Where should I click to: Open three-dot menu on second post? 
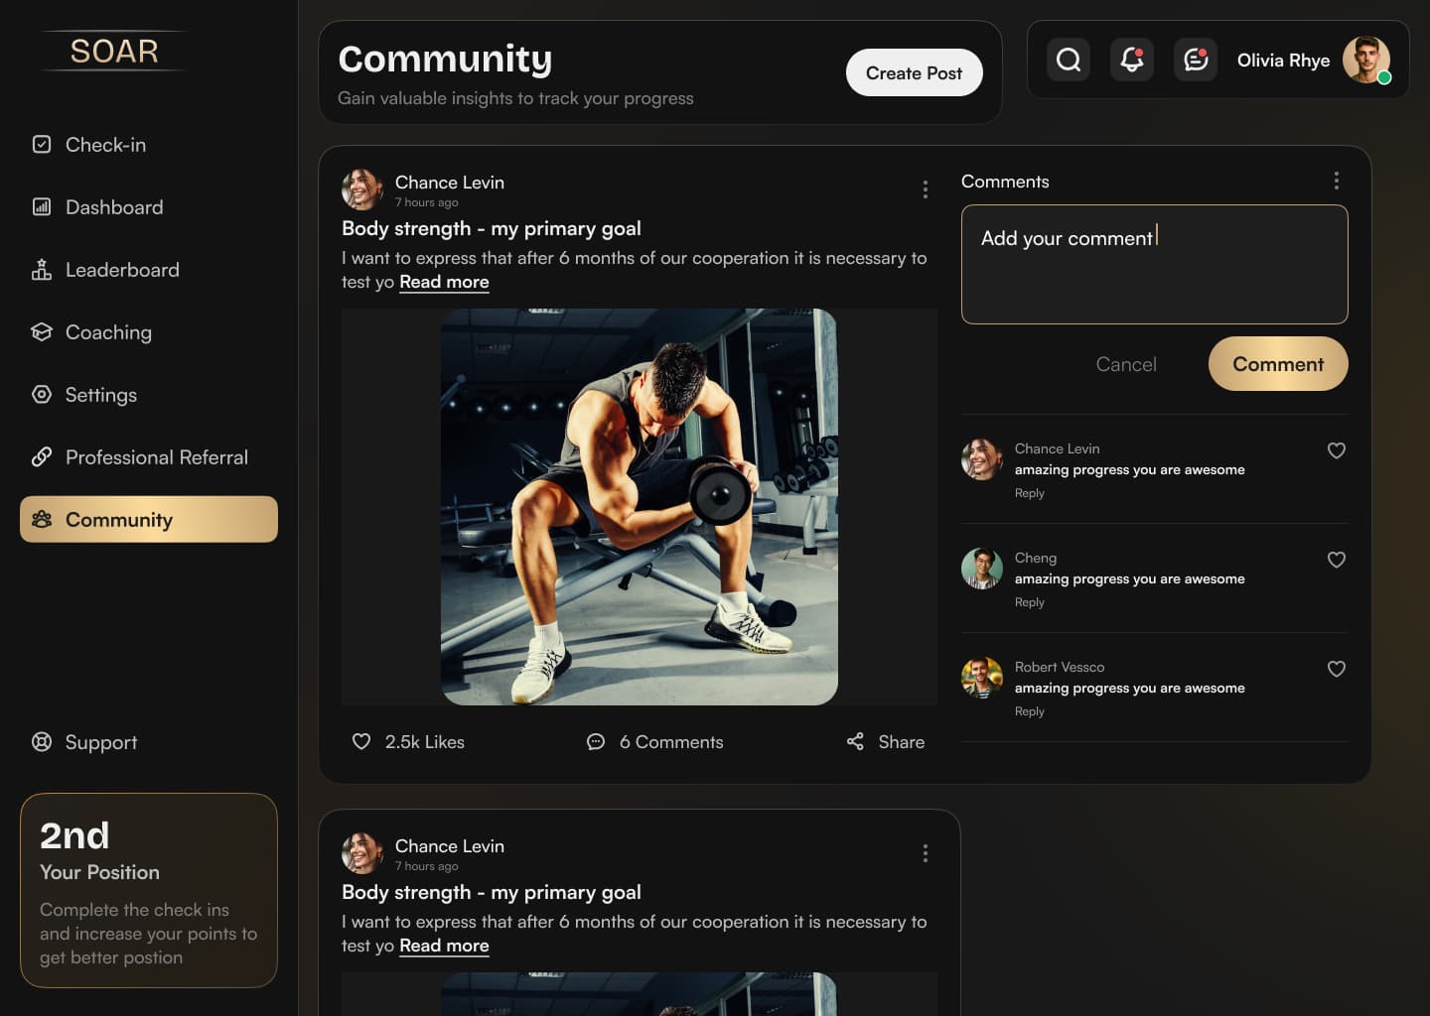point(926,852)
